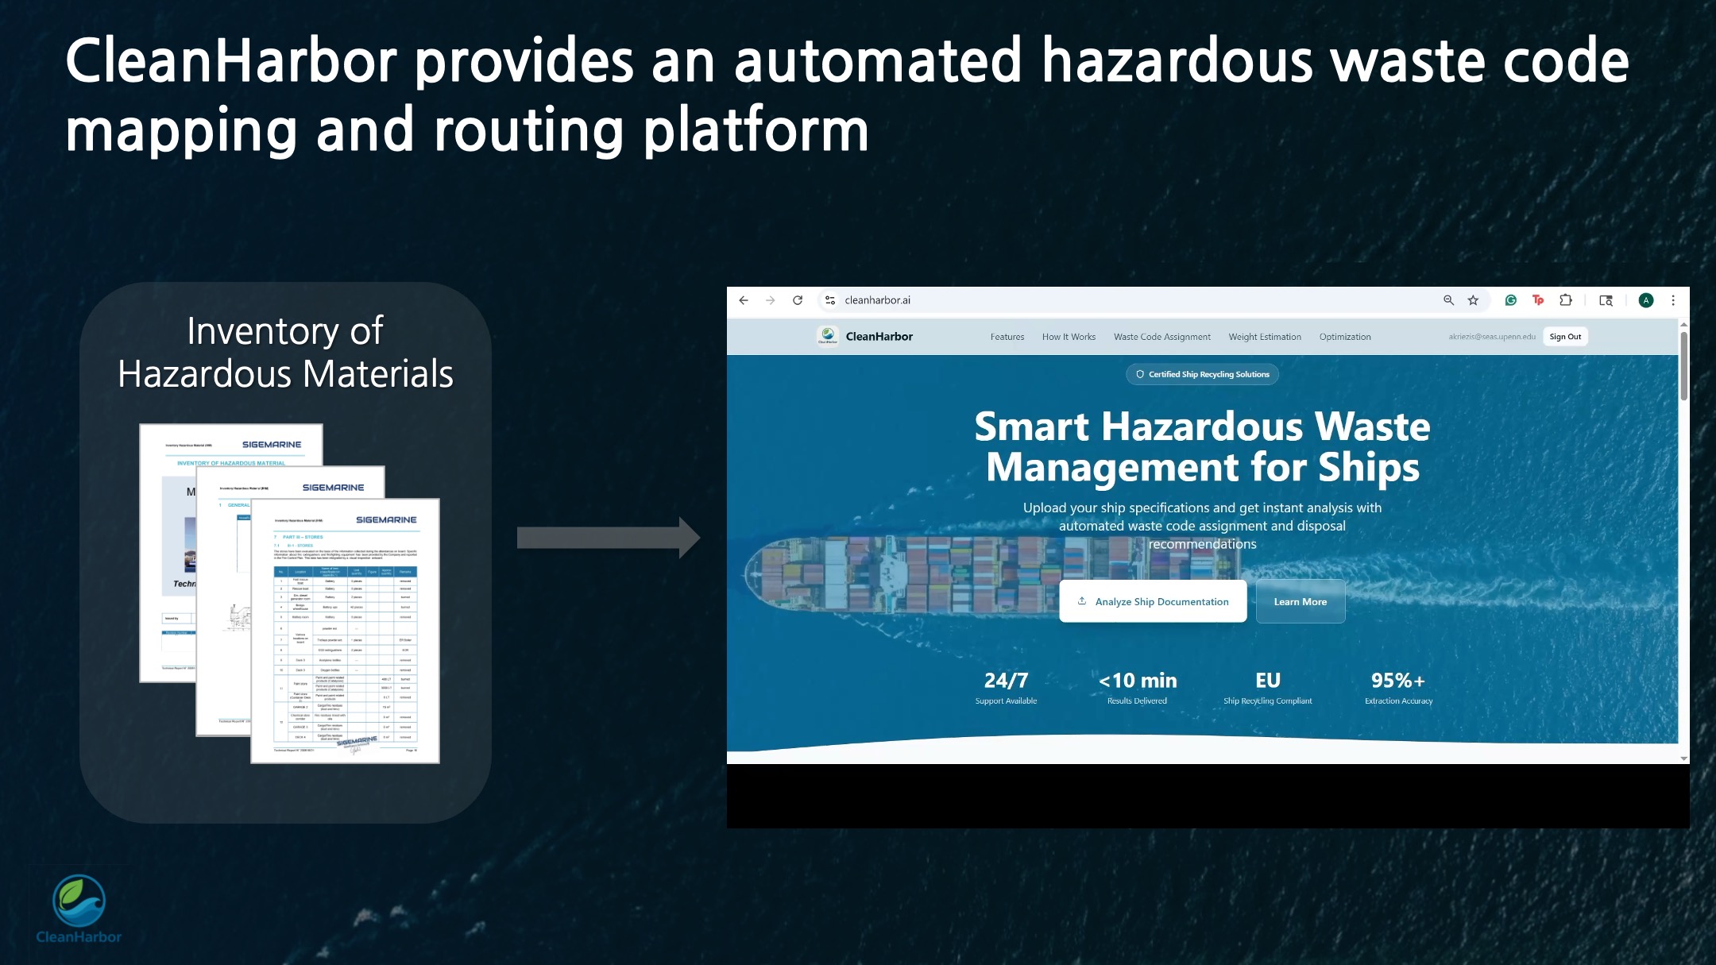Open the Extensions puzzle-piece icon
The image size is (1716, 965).
pyautogui.click(x=1565, y=300)
